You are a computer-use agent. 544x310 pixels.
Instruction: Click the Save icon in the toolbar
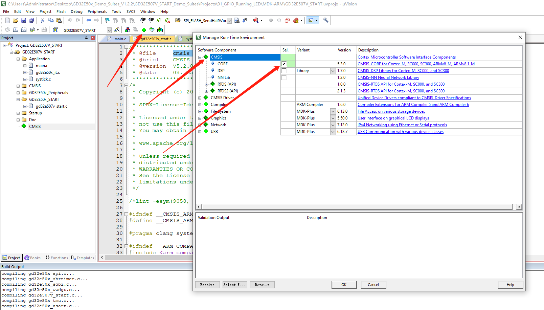click(24, 20)
